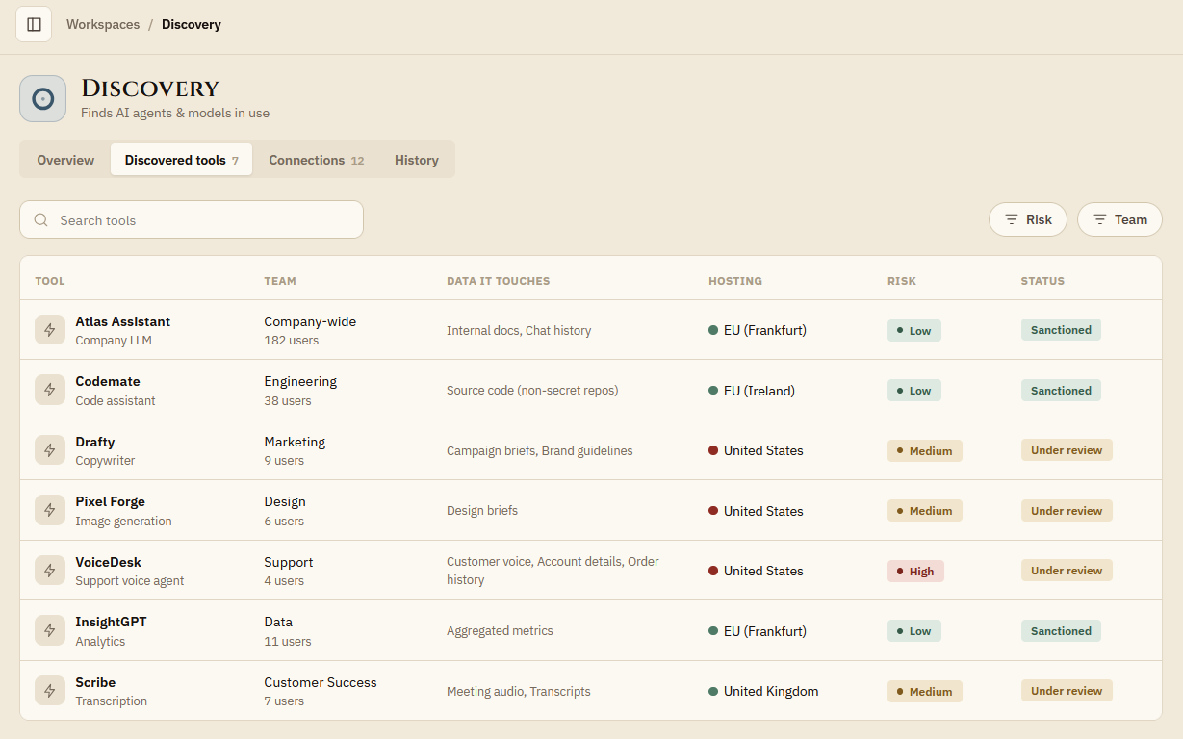Open the InsightGPT tool name
The image size is (1183, 739).
tap(112, 622)
